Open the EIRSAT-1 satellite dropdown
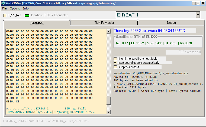Screen dimensions: 206x127 pos(198,15)
